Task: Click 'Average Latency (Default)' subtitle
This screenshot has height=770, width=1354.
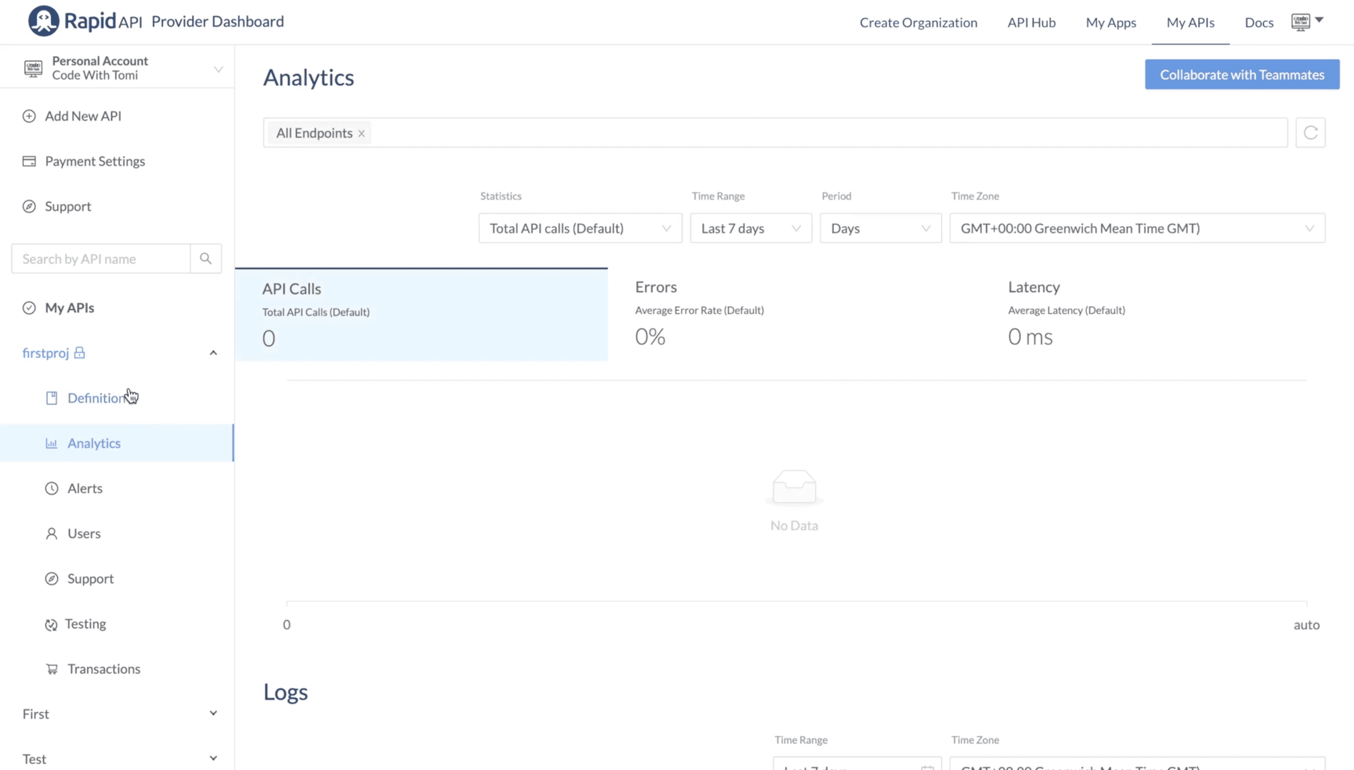Action: click(1066, 310)
